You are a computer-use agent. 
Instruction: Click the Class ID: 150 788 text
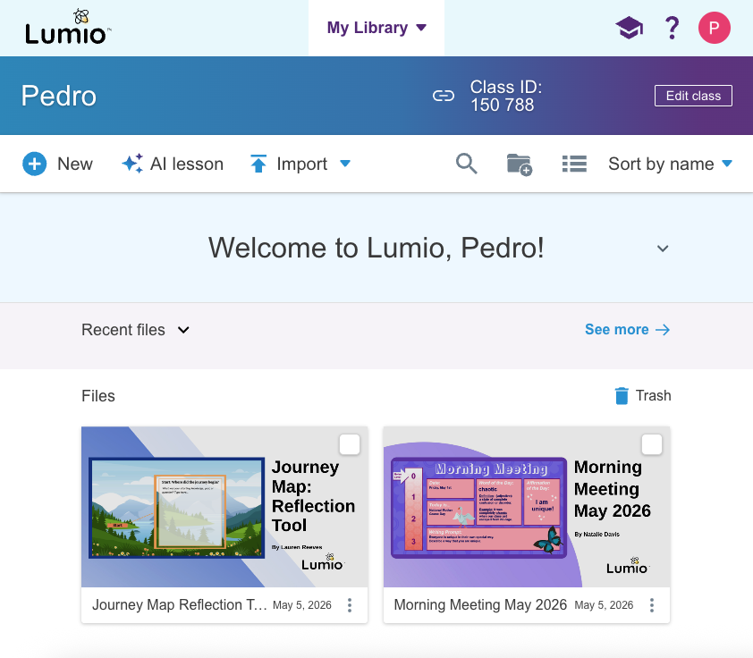click(x=505, y=96)
